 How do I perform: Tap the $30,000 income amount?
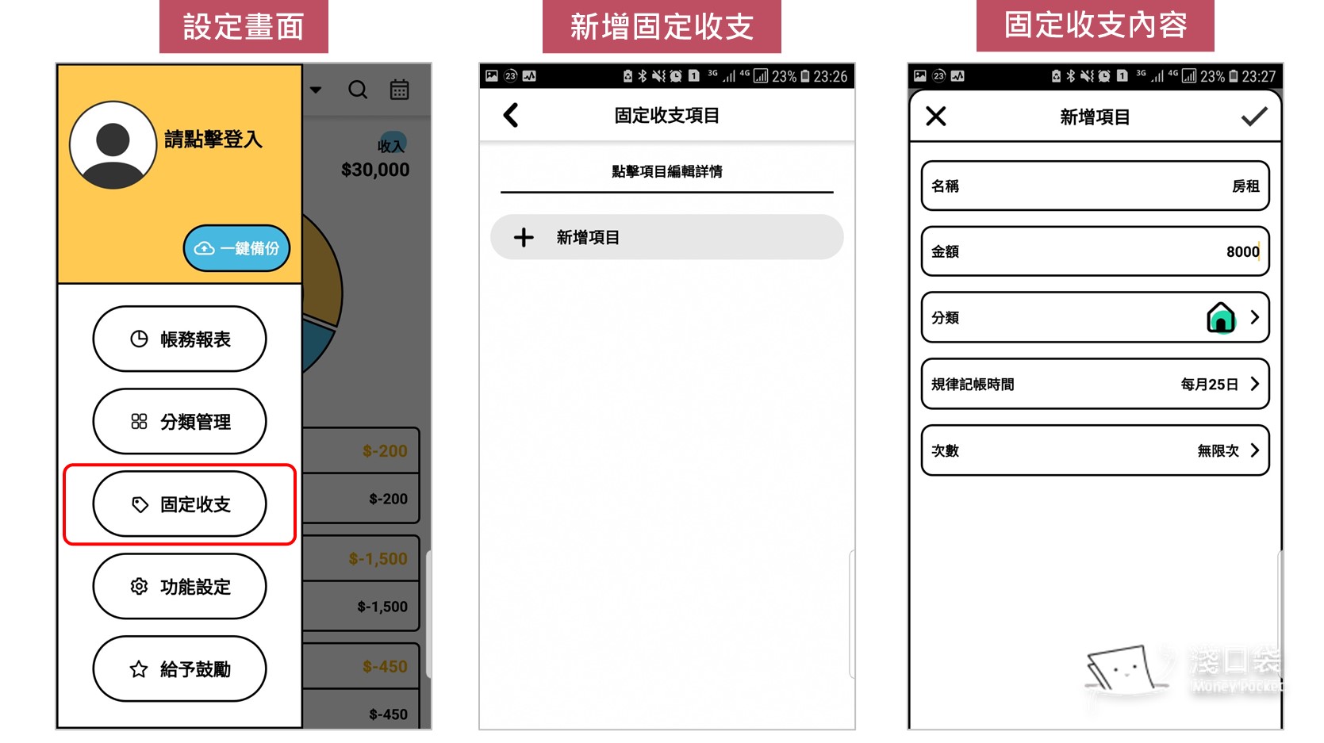[375, 170]
